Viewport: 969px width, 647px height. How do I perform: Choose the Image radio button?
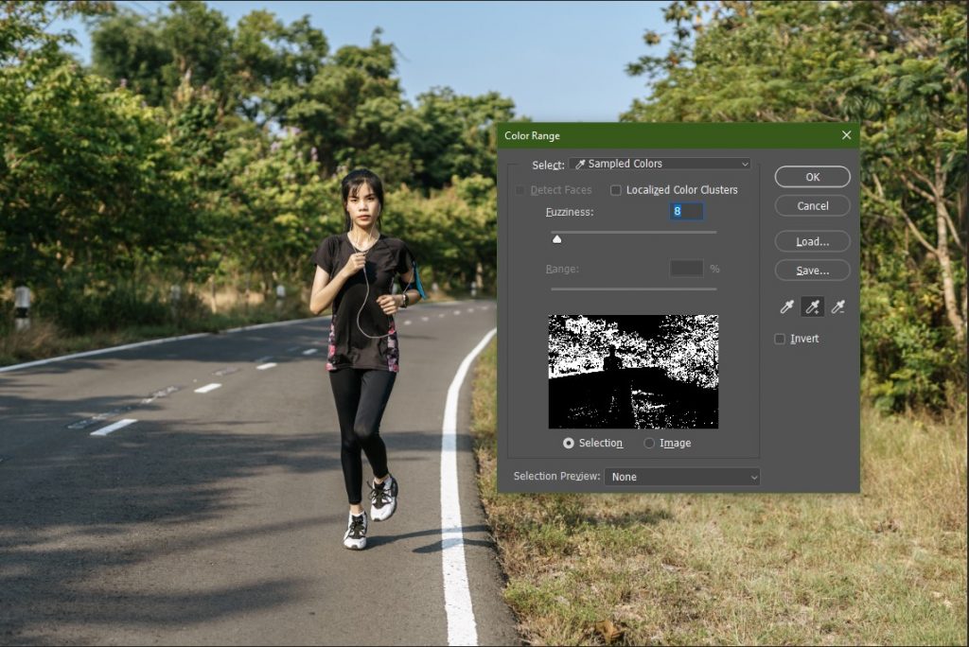(649, 443)
